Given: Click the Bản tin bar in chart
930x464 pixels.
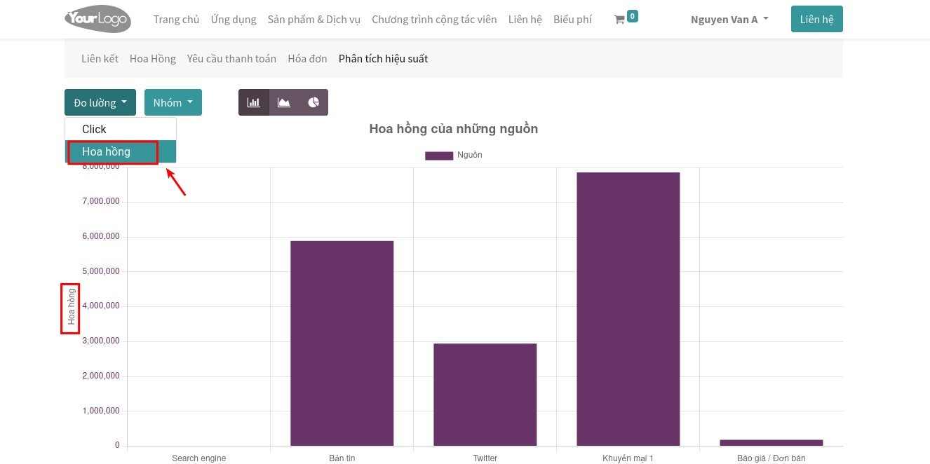Looking at the screenshot, I should pyautogui.click(x=342, y=343).
